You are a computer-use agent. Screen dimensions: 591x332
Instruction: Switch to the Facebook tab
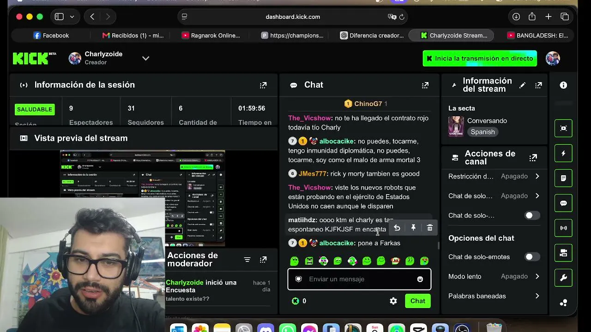coord(51,36)
